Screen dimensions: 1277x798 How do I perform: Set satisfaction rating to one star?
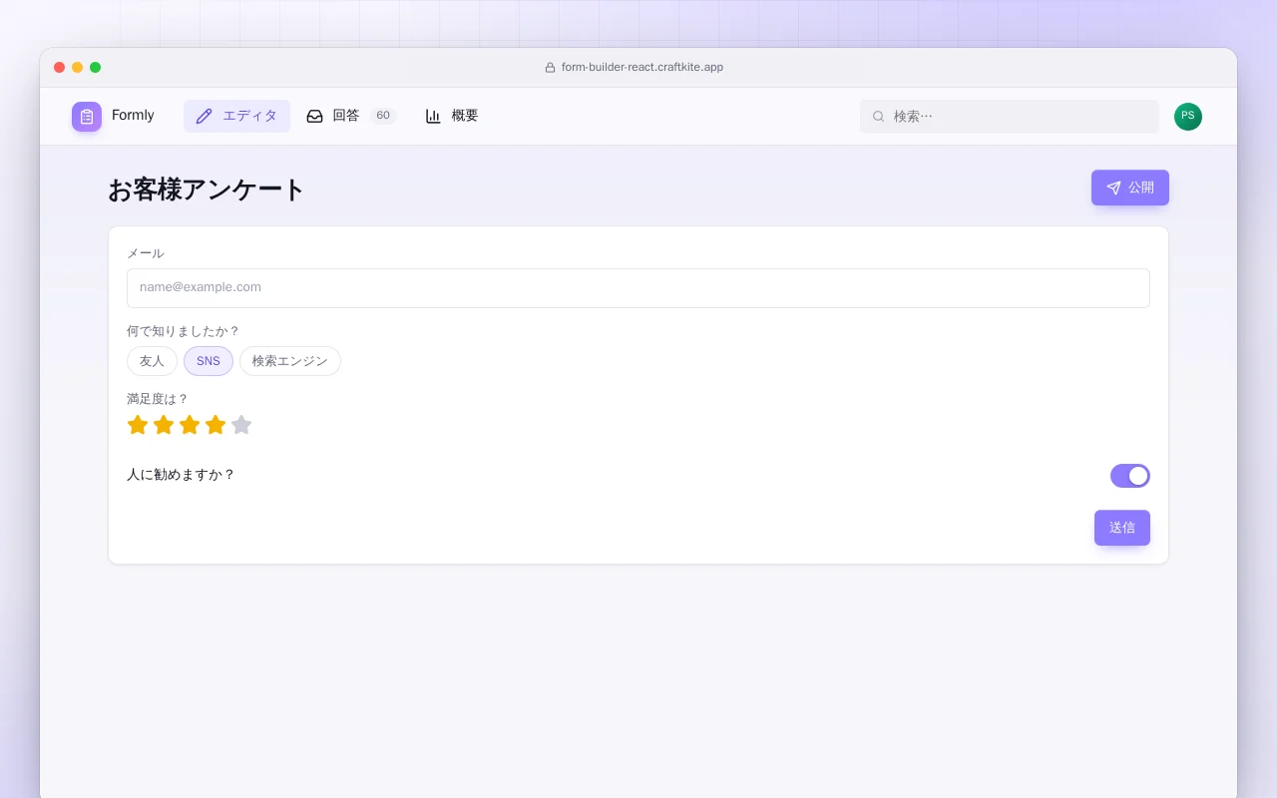[x=138, y=425]
